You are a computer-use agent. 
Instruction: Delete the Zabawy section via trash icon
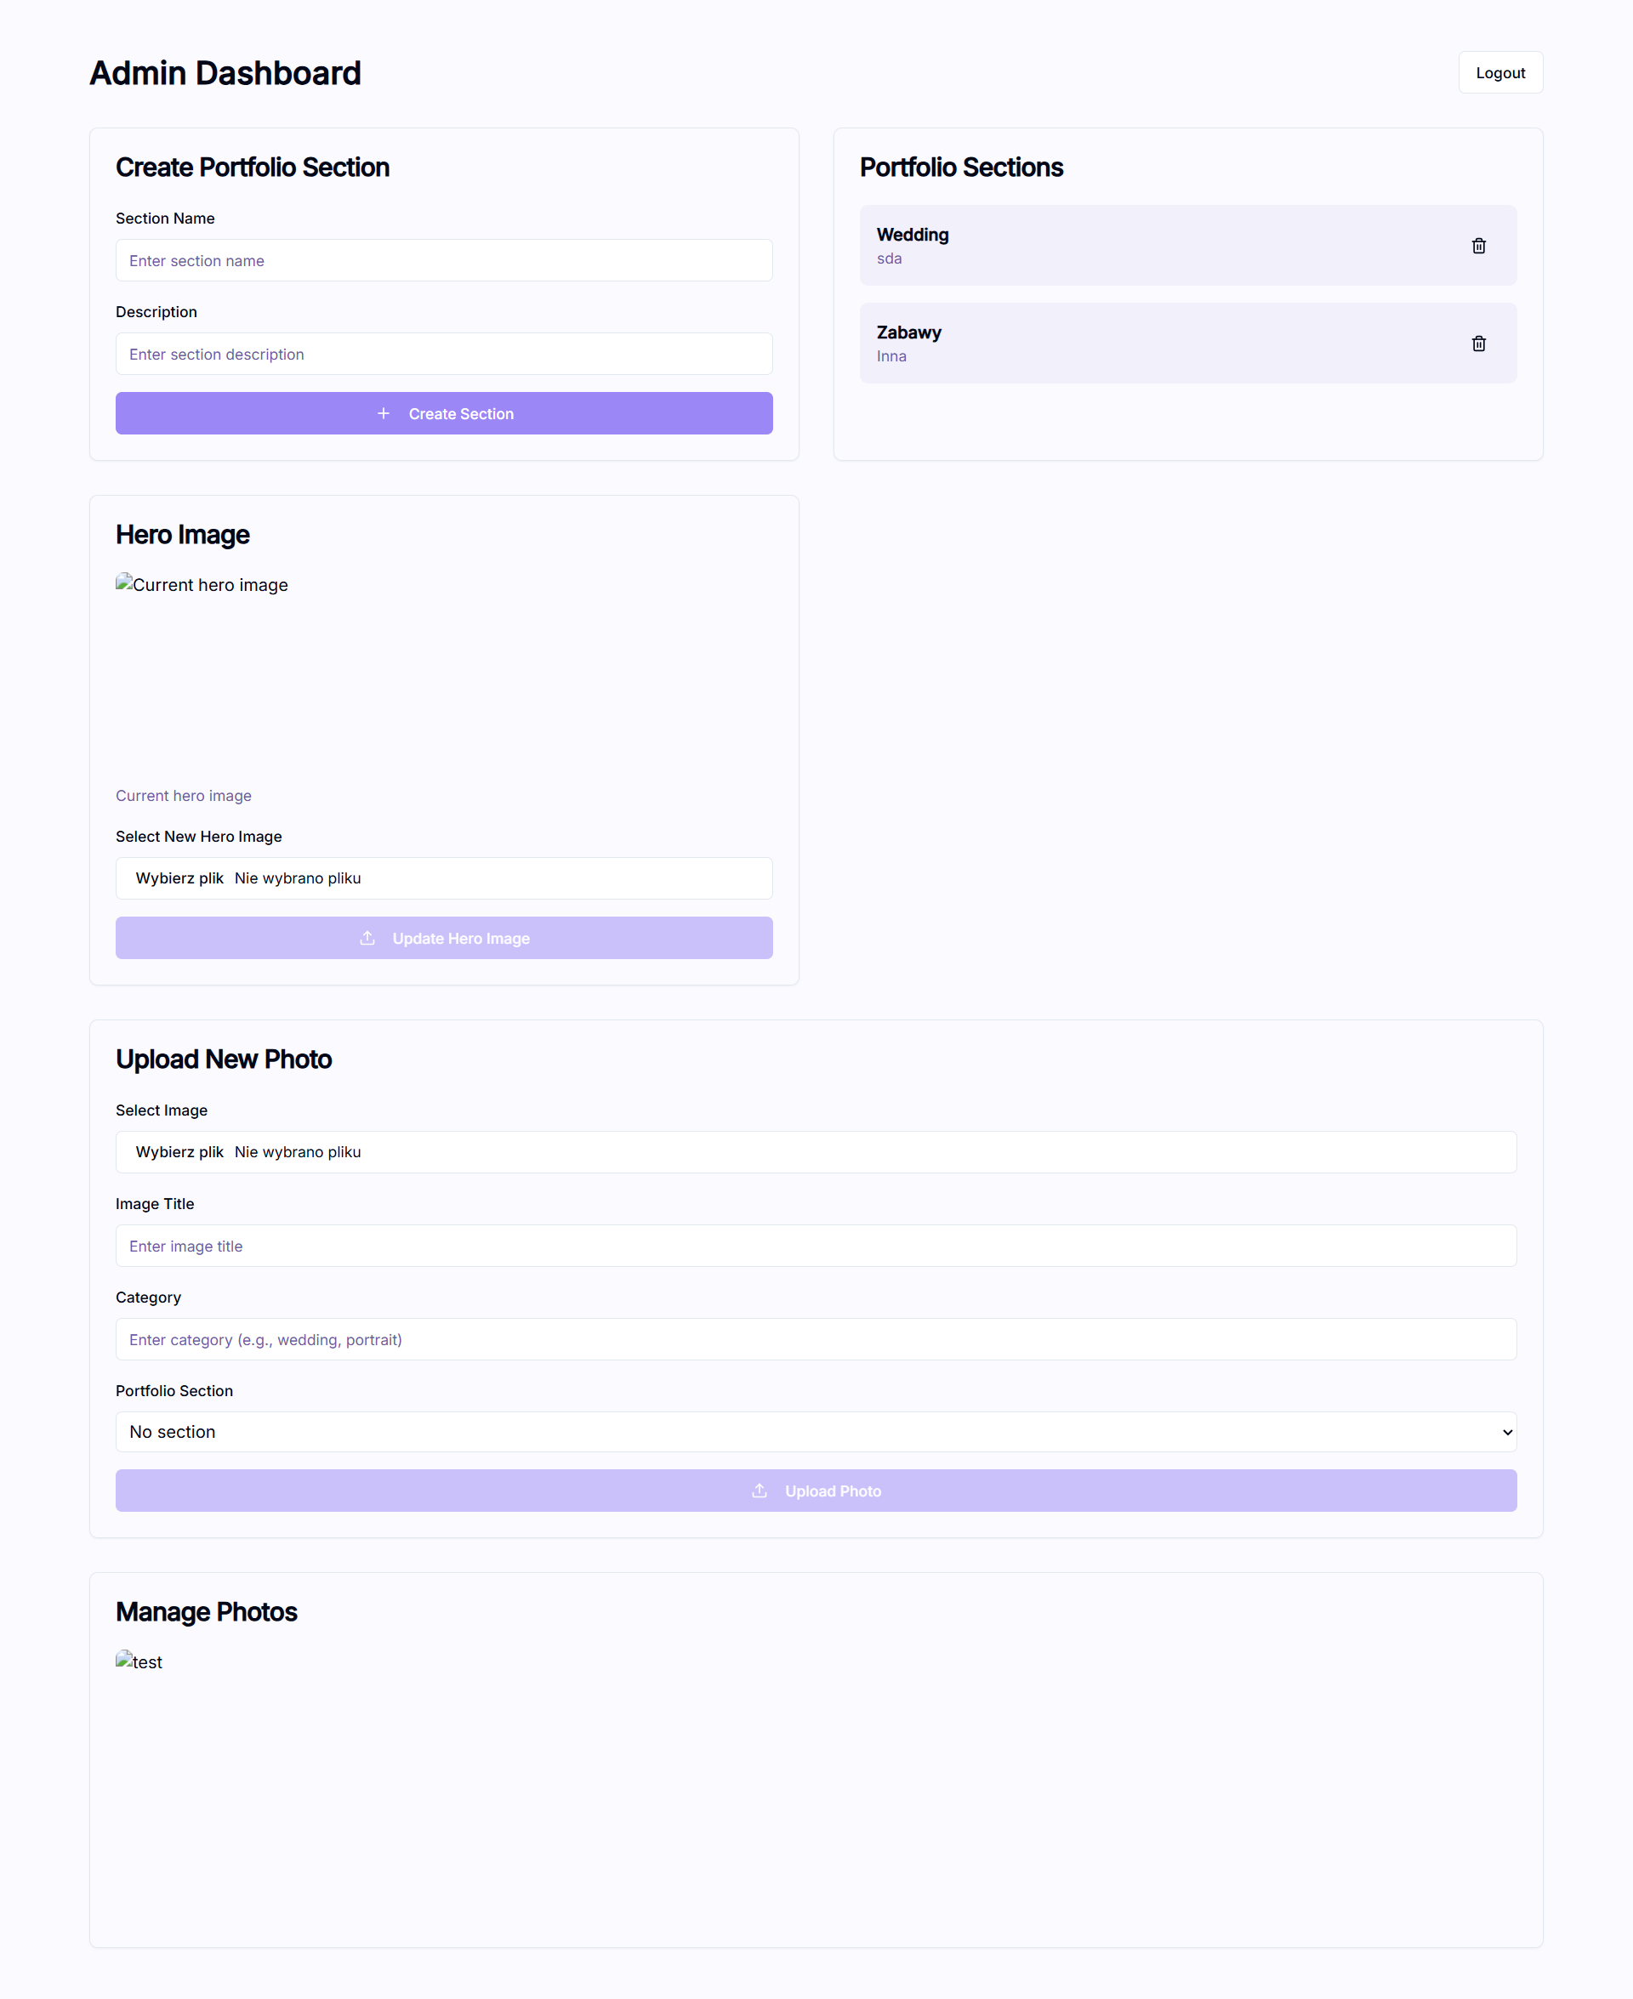(1479, 344)
